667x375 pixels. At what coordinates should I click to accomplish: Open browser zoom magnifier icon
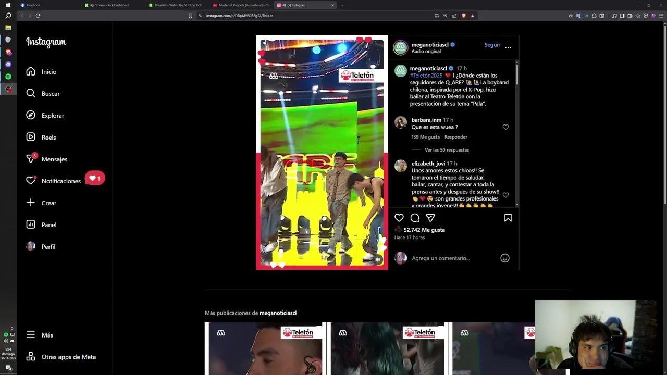[446, 16]
